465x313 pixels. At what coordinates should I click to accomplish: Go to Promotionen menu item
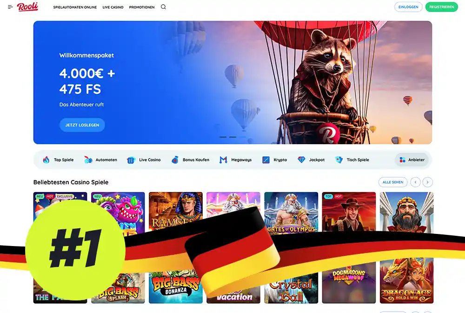142,7
